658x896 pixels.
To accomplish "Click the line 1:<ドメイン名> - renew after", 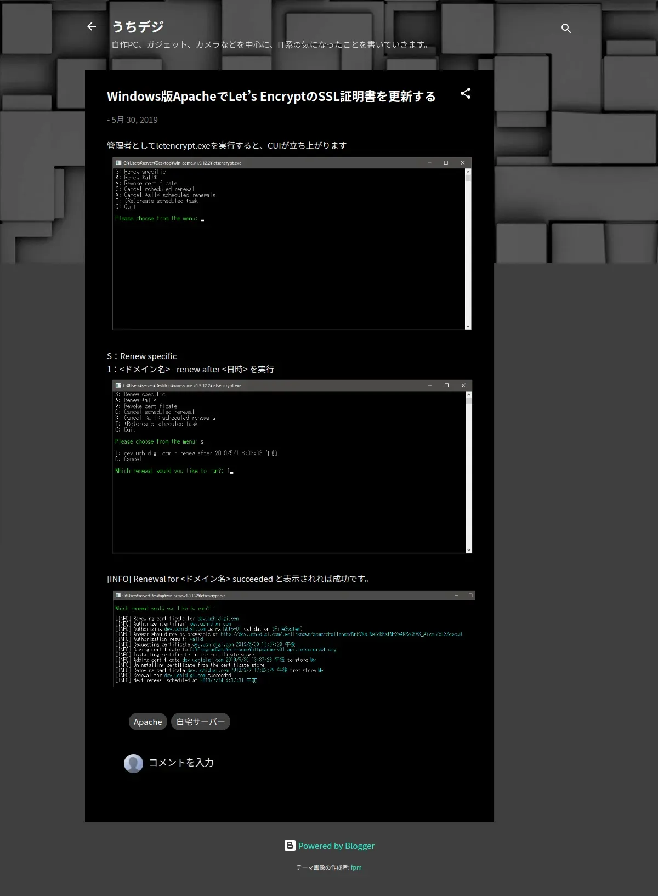I will pyautogui.click(x=190, y=370).
